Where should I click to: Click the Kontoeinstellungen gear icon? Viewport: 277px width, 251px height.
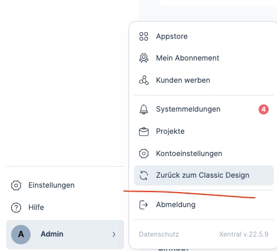[x=144, y=153]
